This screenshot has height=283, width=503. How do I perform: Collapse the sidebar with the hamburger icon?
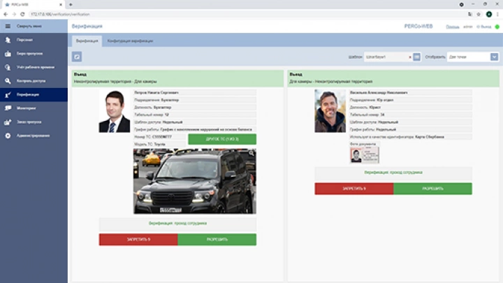[x=8, y=27]
